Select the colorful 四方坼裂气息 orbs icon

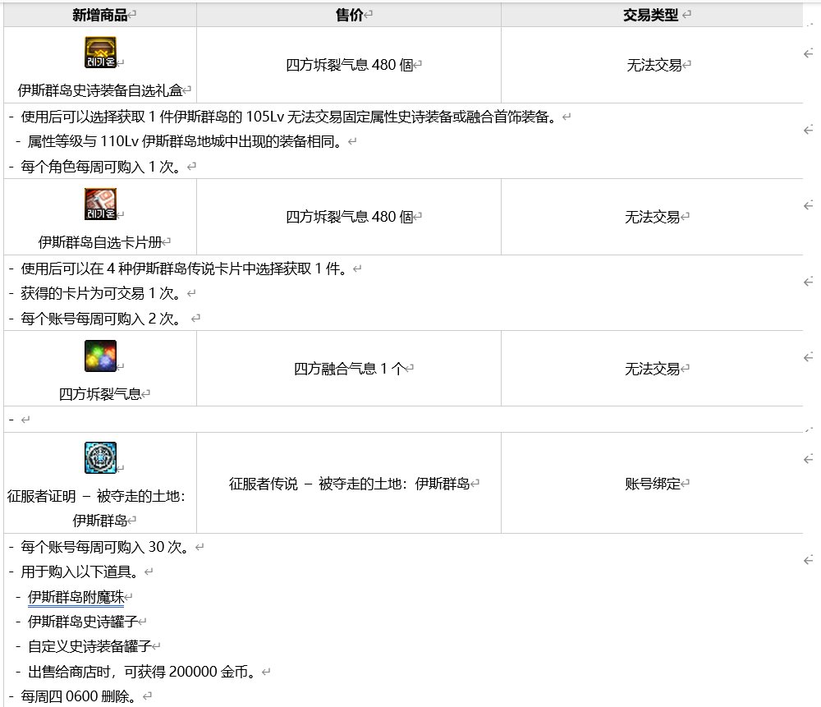(100, 356)
